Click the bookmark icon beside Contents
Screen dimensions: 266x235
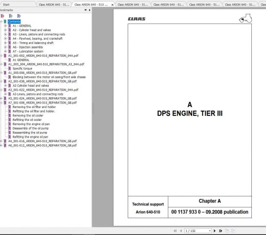[5, 22]
